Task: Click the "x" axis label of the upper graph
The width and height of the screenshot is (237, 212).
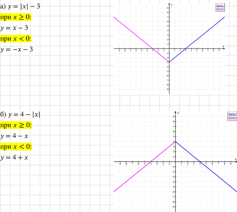Action: [x=223, y=46]
